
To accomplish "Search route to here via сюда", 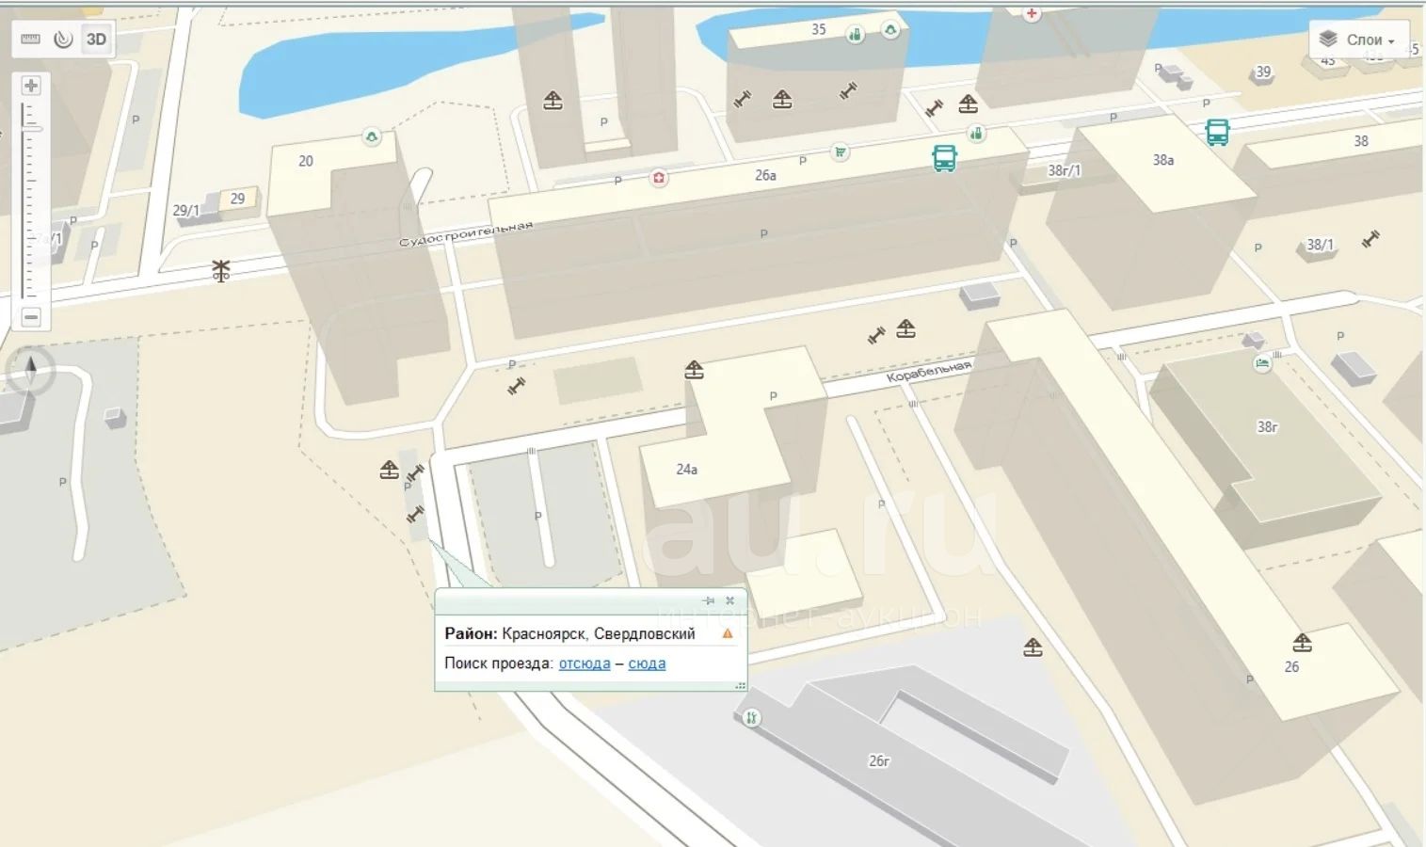I will [x=647, y=663].
